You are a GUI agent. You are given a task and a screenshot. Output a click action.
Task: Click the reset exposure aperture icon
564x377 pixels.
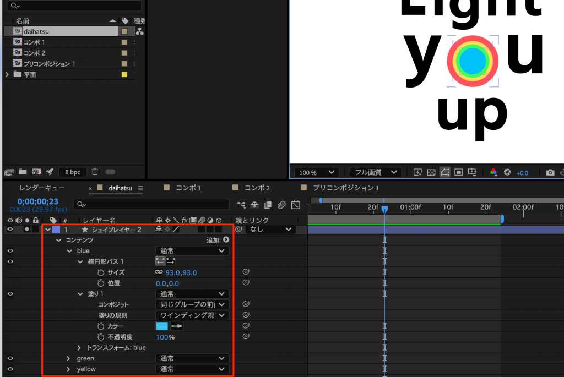508,173
